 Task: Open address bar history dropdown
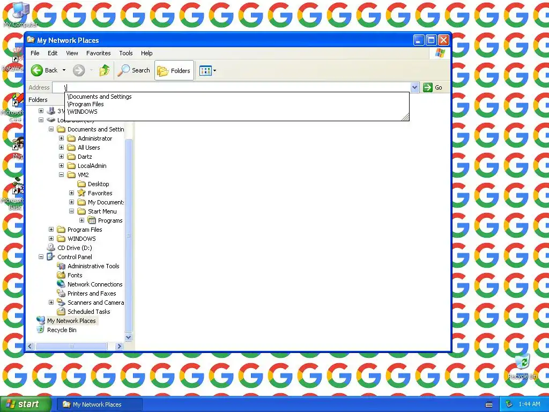point(414,87)
